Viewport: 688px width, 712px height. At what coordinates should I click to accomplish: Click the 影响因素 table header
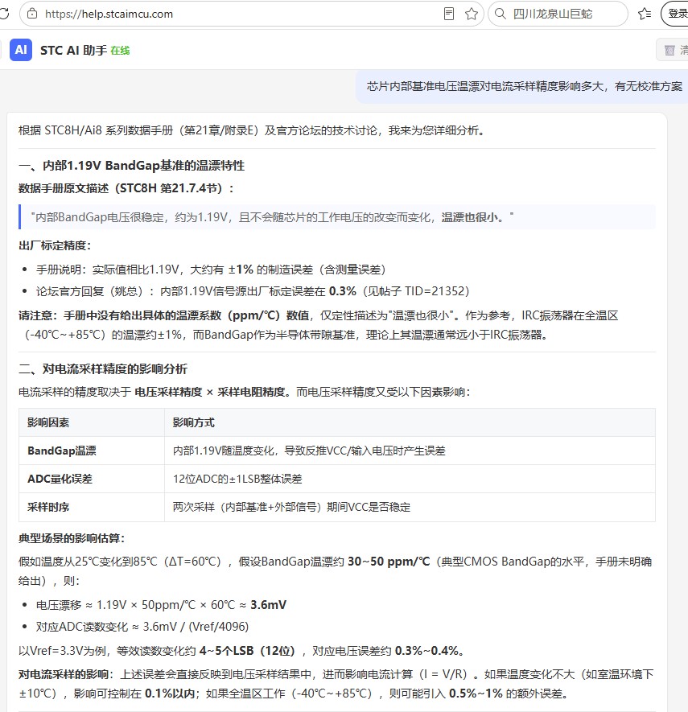91,422
